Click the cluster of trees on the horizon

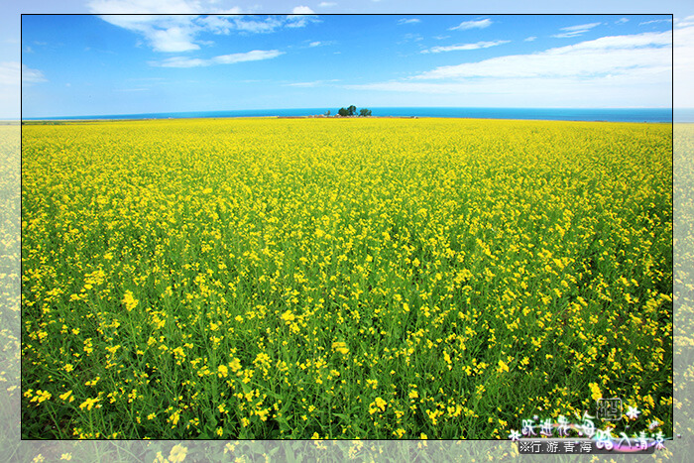pyautogui.click(x=354, y=111)
